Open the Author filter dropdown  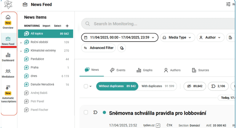(210, 37)
